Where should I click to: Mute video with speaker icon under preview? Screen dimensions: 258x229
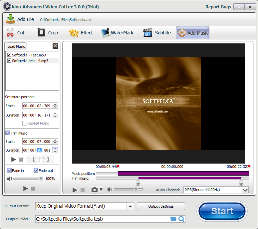(110, 190)
